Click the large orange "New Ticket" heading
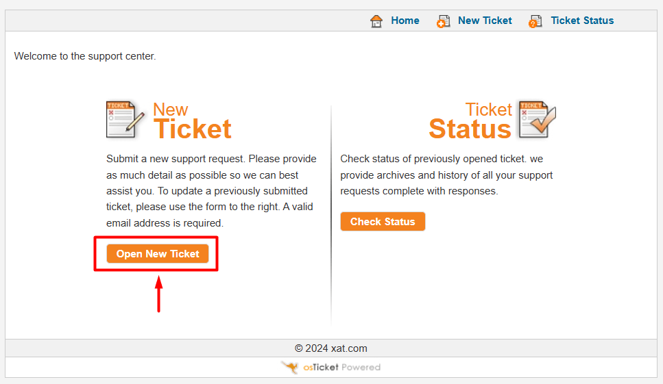This screenshot has height=384, width=663. pos(192,122)
